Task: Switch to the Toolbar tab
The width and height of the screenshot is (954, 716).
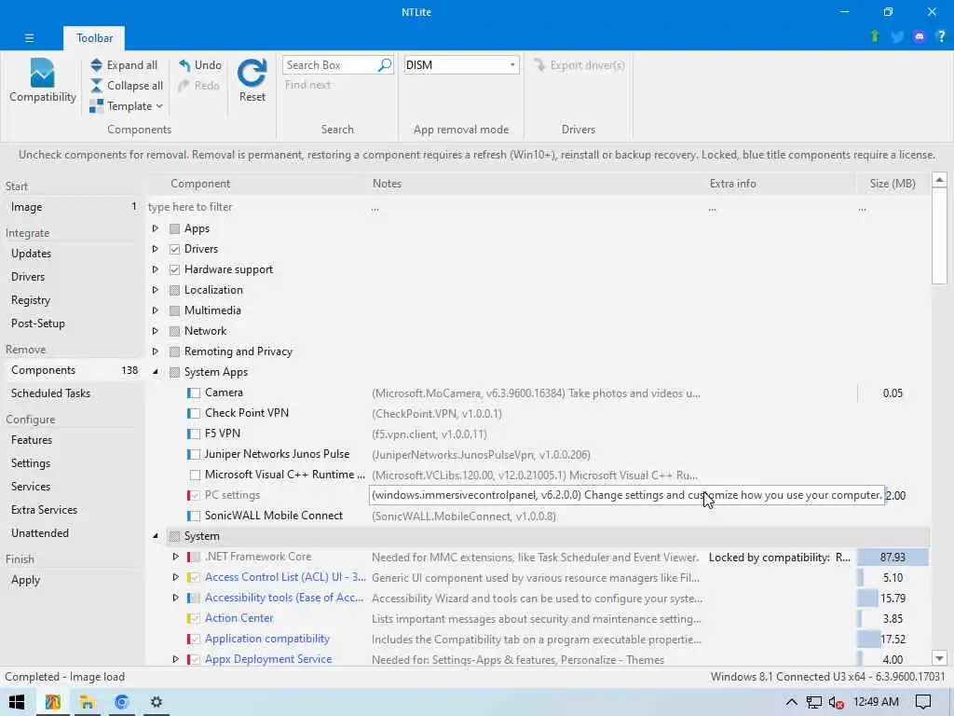Action: click(x=94, y=37)
